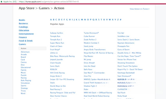The height and width of the screenshot is (99, 166).
Task: Click the green secure lock icon
Action: 1,2
